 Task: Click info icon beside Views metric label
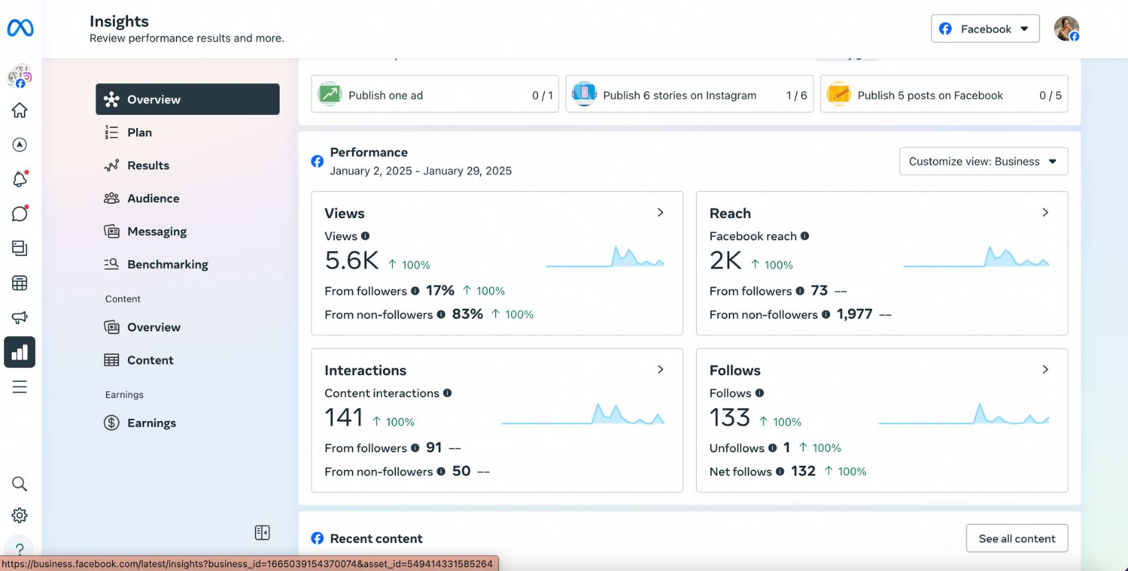click(365, 236)
